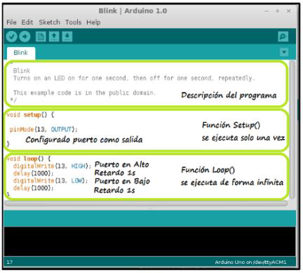Select the Blink sketch tab

pos(21,53)
